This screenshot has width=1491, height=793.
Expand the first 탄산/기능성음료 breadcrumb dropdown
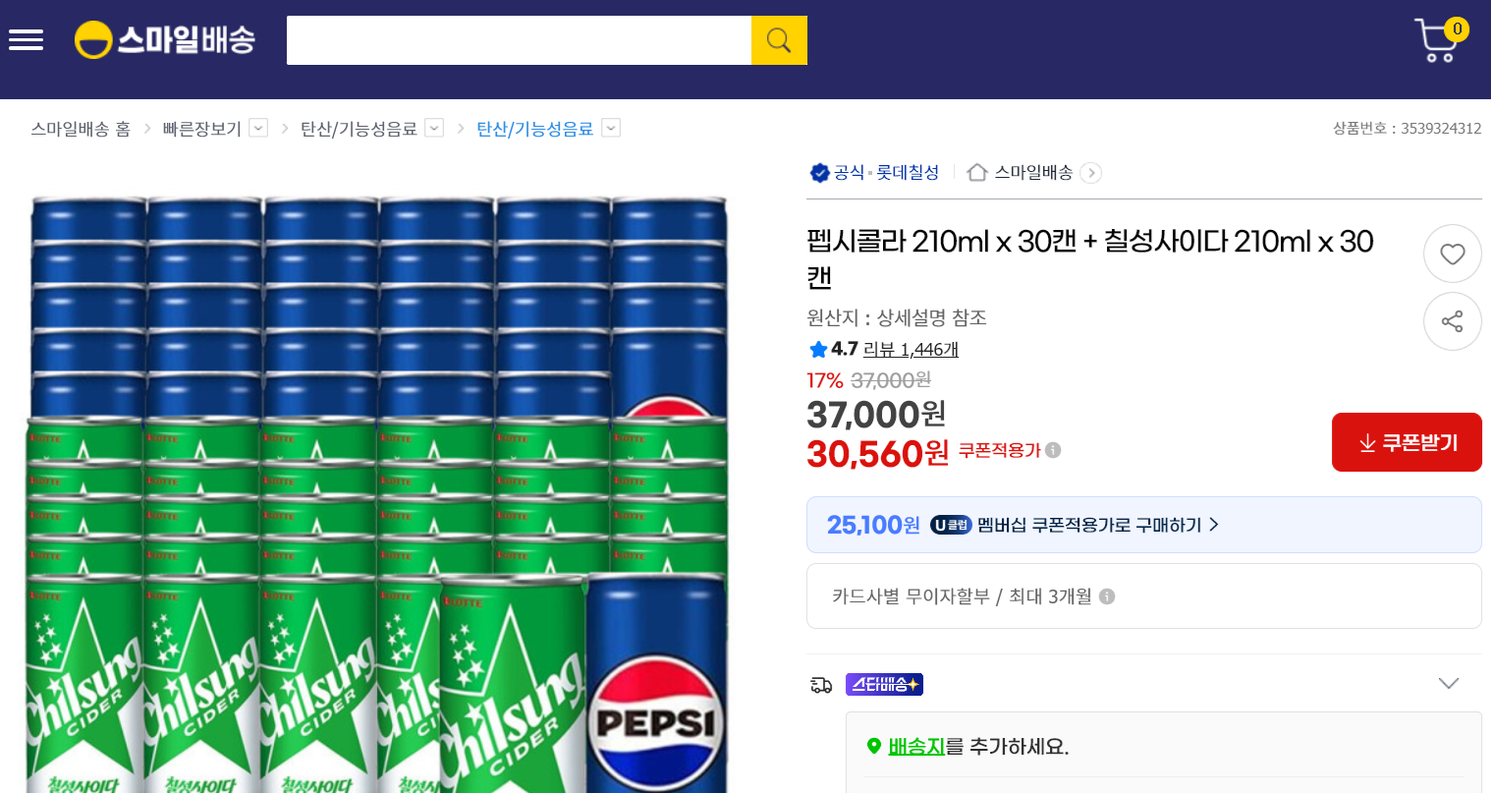click(x=434, y=128)
